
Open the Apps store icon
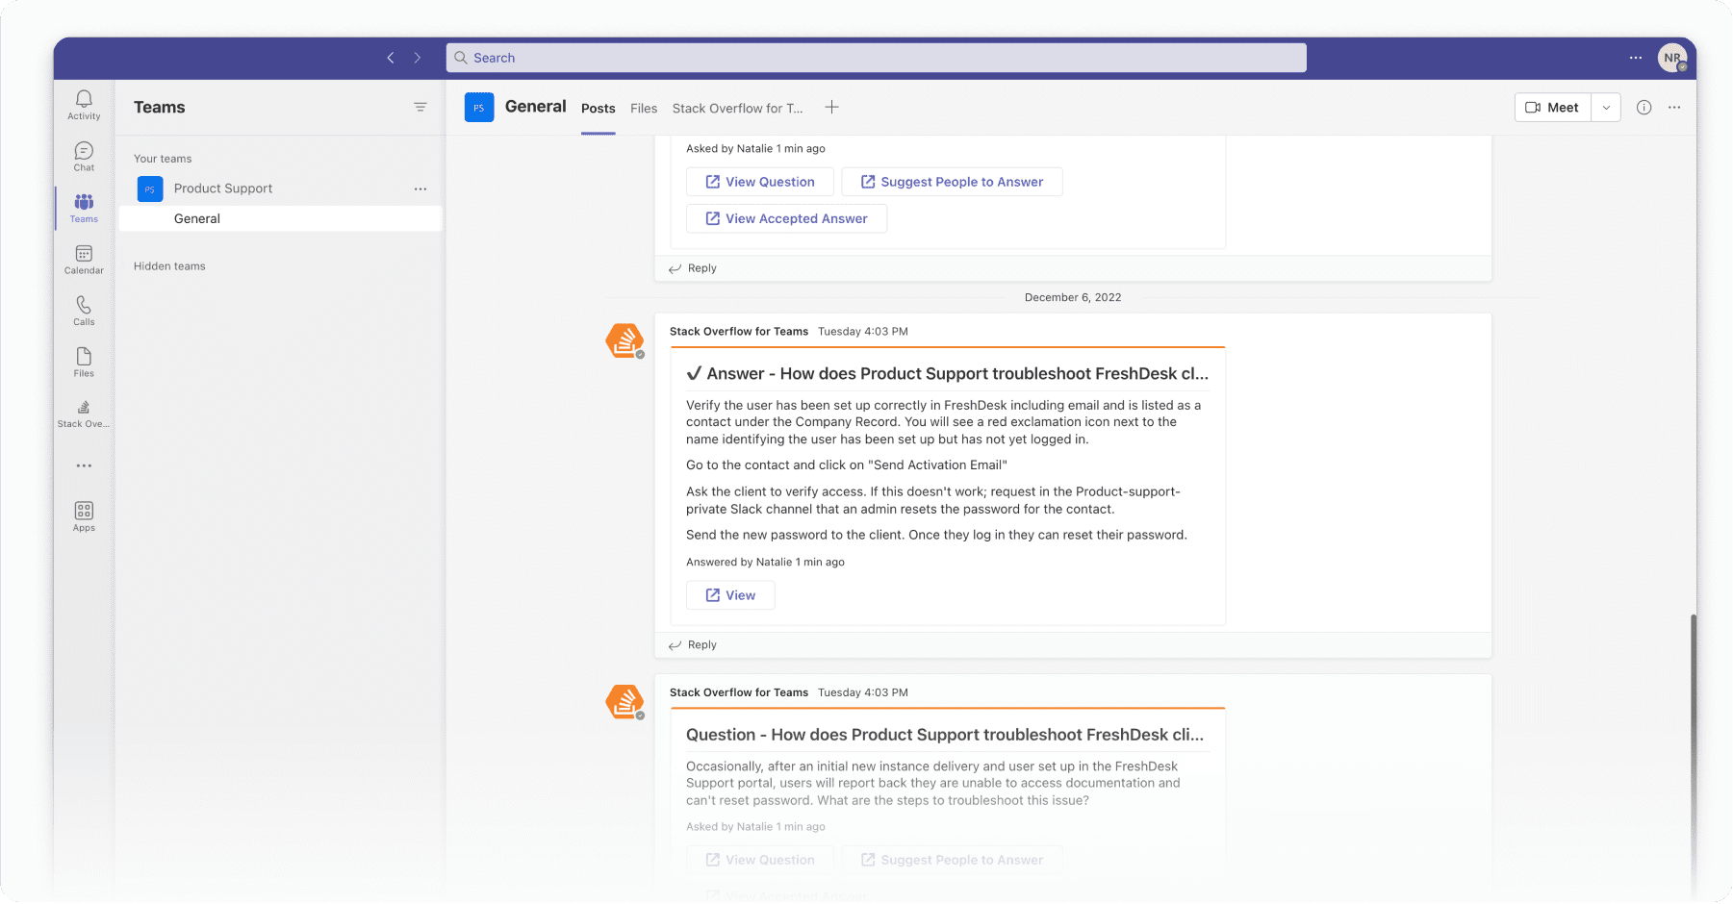point(84,516)
